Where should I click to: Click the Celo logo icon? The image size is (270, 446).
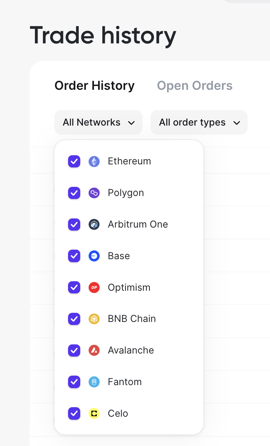coord(94,414)
